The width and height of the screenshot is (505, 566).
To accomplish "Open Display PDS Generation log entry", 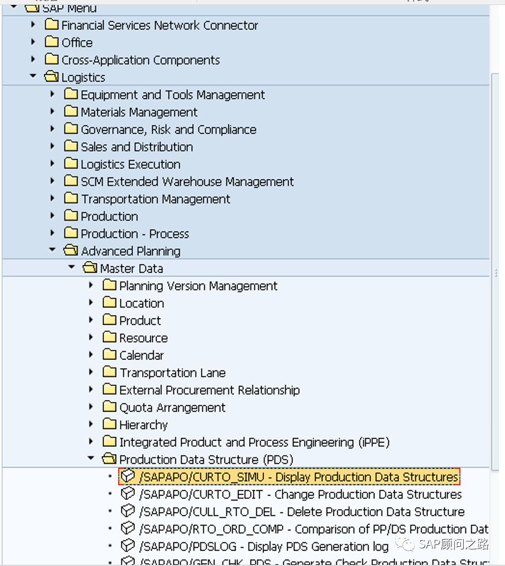I will pos(264,546).
